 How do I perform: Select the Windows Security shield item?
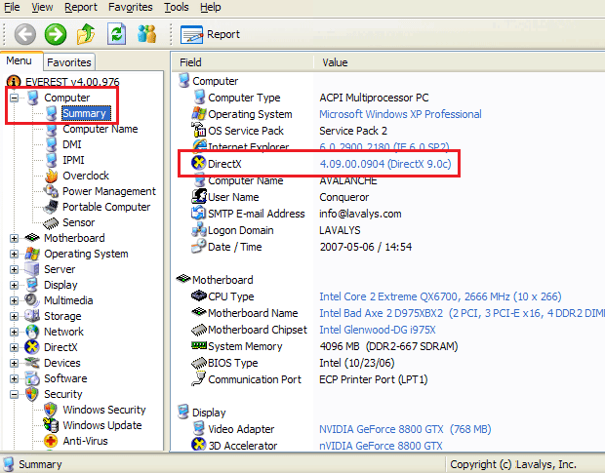click(103, 410)
